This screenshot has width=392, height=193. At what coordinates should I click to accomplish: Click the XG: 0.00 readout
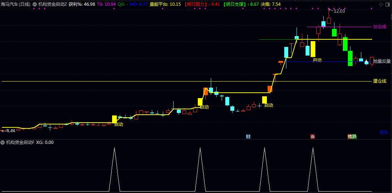[x=45, y=142]
